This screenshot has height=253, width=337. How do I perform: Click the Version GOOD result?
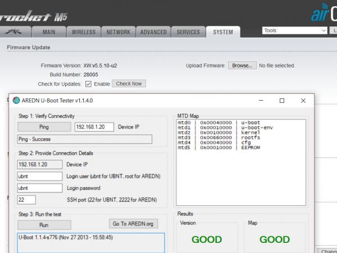click(207, 240)
